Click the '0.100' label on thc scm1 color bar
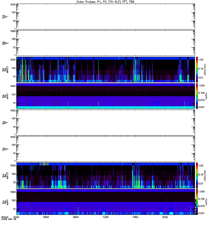 tap(201, 199)
